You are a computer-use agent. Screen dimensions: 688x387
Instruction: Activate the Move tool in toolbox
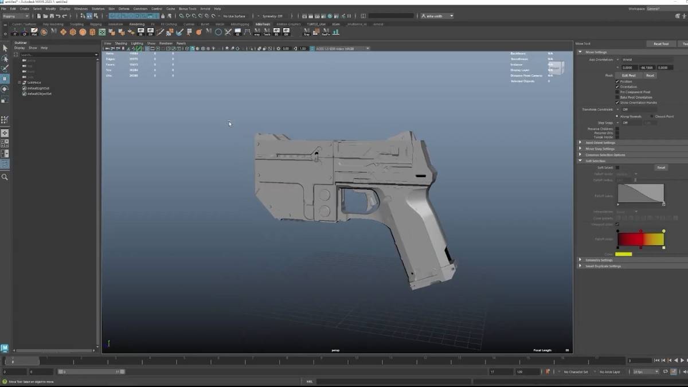pos(5,79)
